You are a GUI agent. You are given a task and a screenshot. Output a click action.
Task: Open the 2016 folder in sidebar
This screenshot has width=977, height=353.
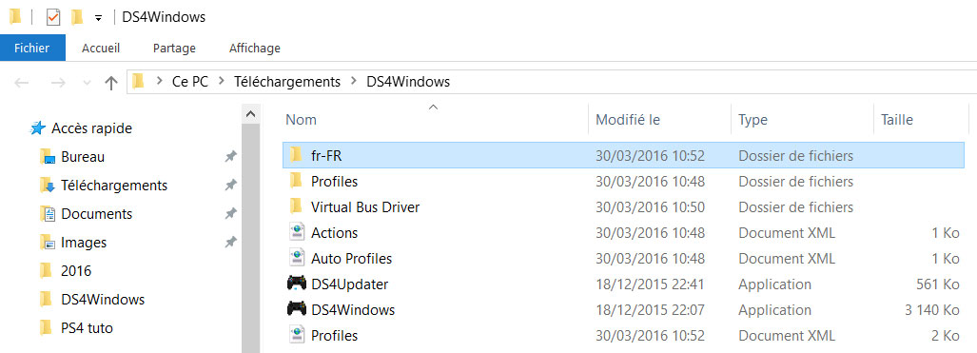[76, 270]
